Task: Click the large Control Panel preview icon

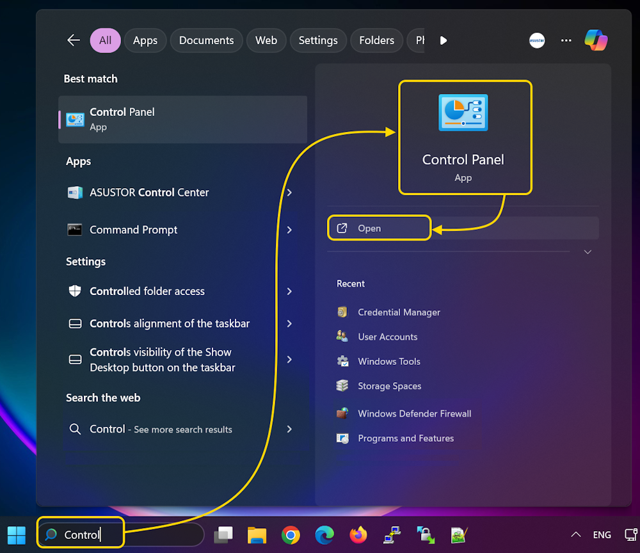Action: [463, 113]
